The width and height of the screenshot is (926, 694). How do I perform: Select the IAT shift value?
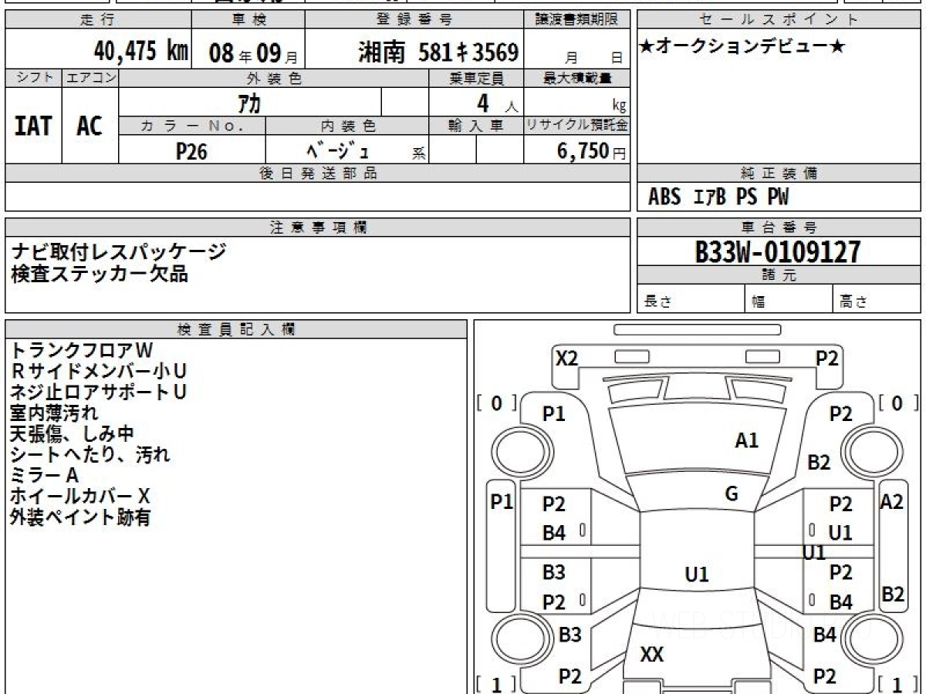click(33, 126)
